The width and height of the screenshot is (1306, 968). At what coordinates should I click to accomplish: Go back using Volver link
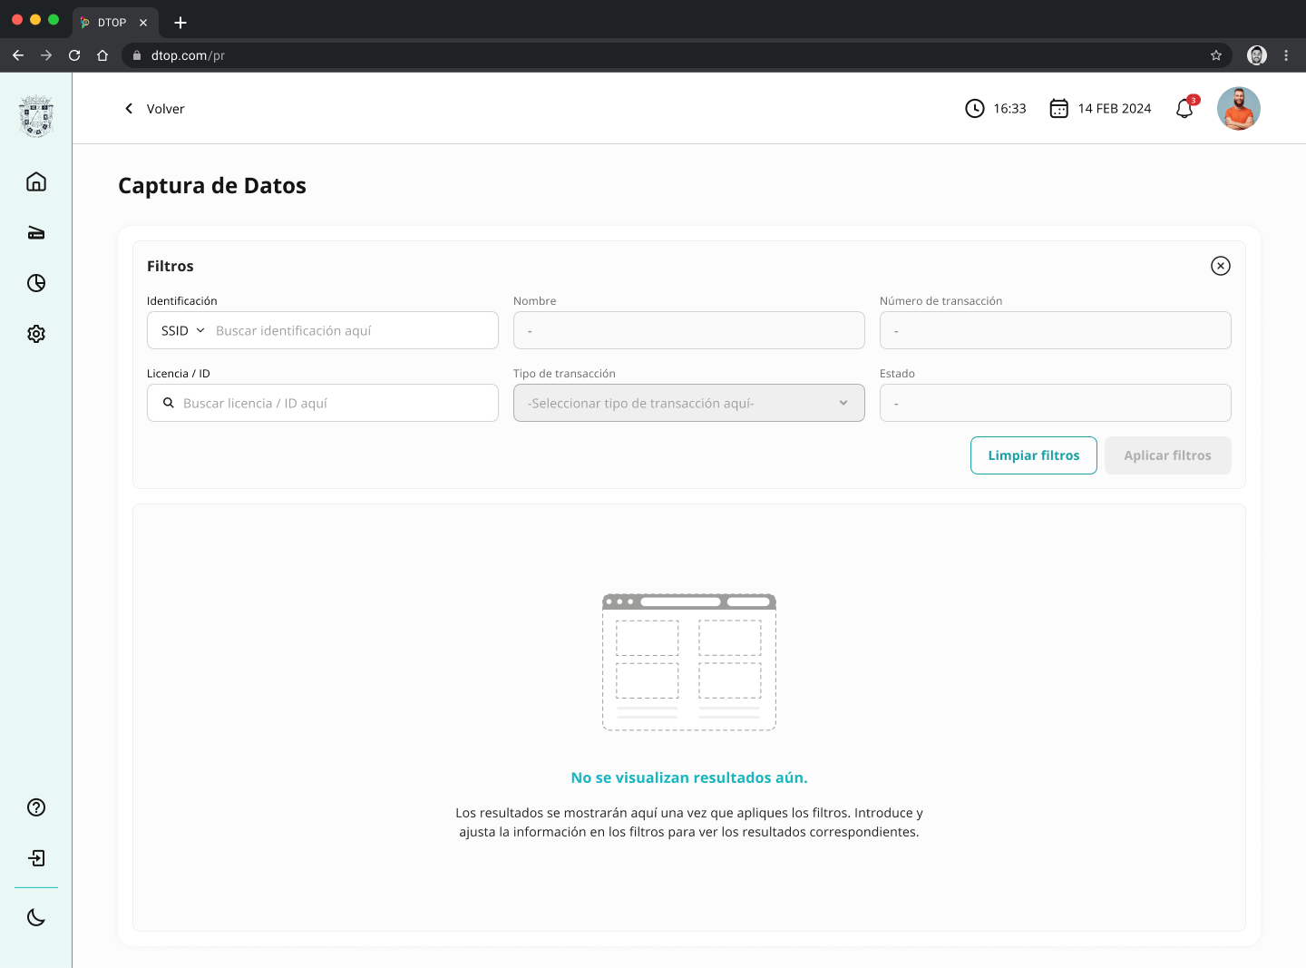coord(154,109)
